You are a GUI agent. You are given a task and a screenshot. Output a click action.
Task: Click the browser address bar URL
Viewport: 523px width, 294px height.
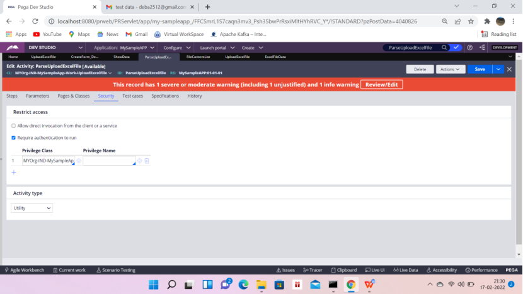click(x=237, y=21)
